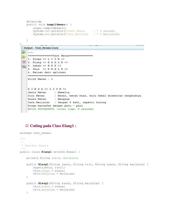Click the second green Re-run with different parameters icon
Image resolution: width=170 pixels, height=220 pixels.
point(24,57)
